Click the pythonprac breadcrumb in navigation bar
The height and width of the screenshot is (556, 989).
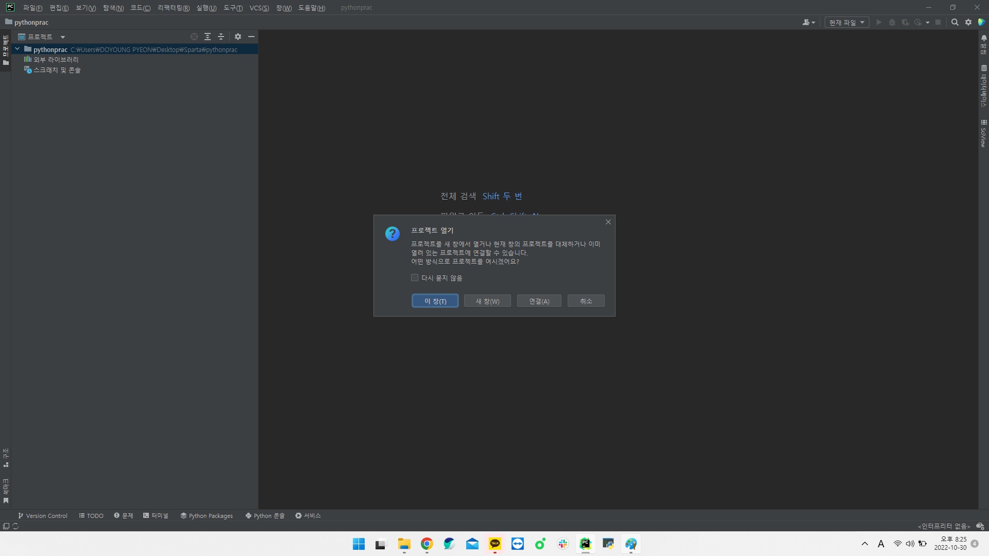click(27, 22)
